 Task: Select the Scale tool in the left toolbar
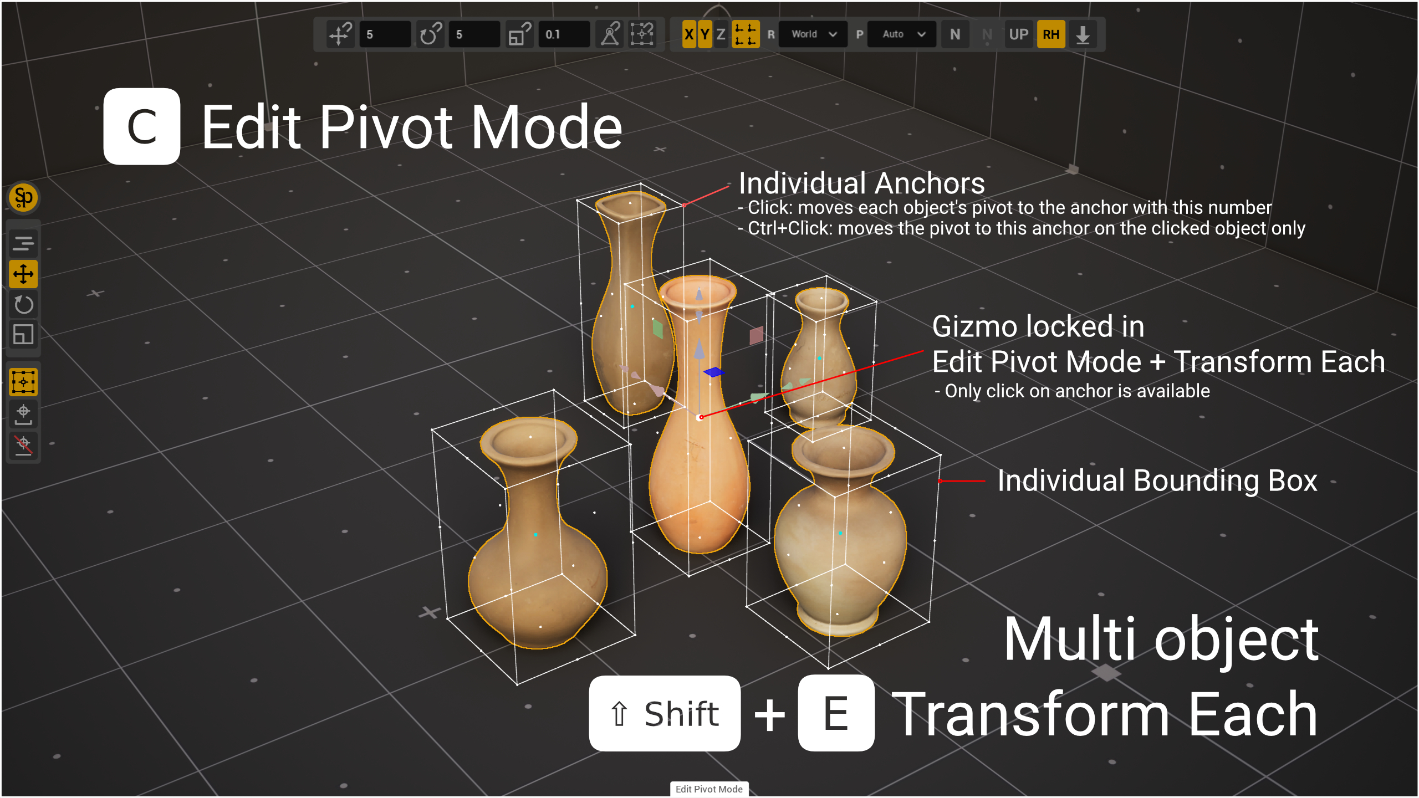23,334
